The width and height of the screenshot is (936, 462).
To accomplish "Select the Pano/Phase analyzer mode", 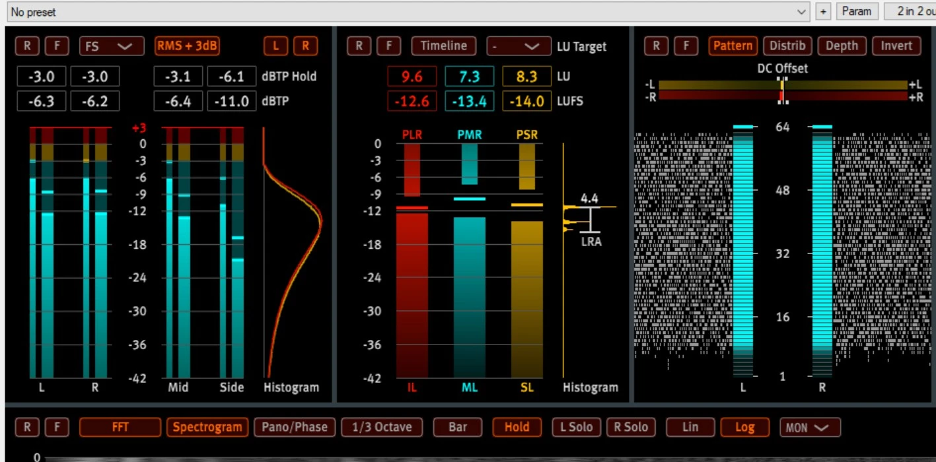I will (295, 427).
